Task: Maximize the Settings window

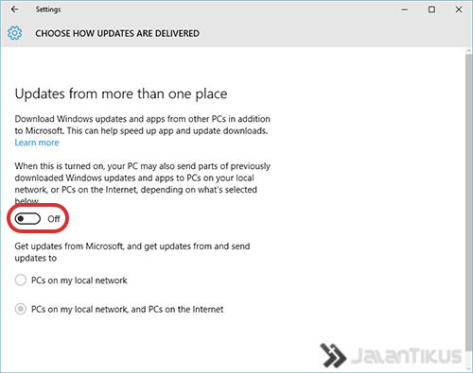Action: (431, 9)
